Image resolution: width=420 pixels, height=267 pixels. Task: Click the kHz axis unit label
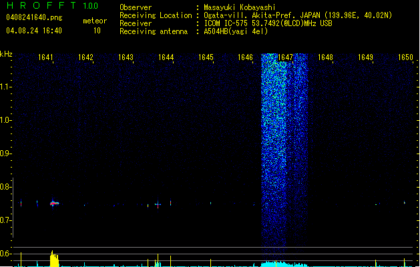point(6,54)
